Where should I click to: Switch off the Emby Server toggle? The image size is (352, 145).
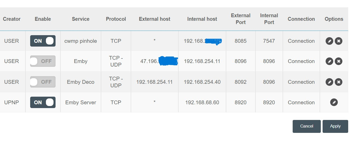(x=43, y=102)
